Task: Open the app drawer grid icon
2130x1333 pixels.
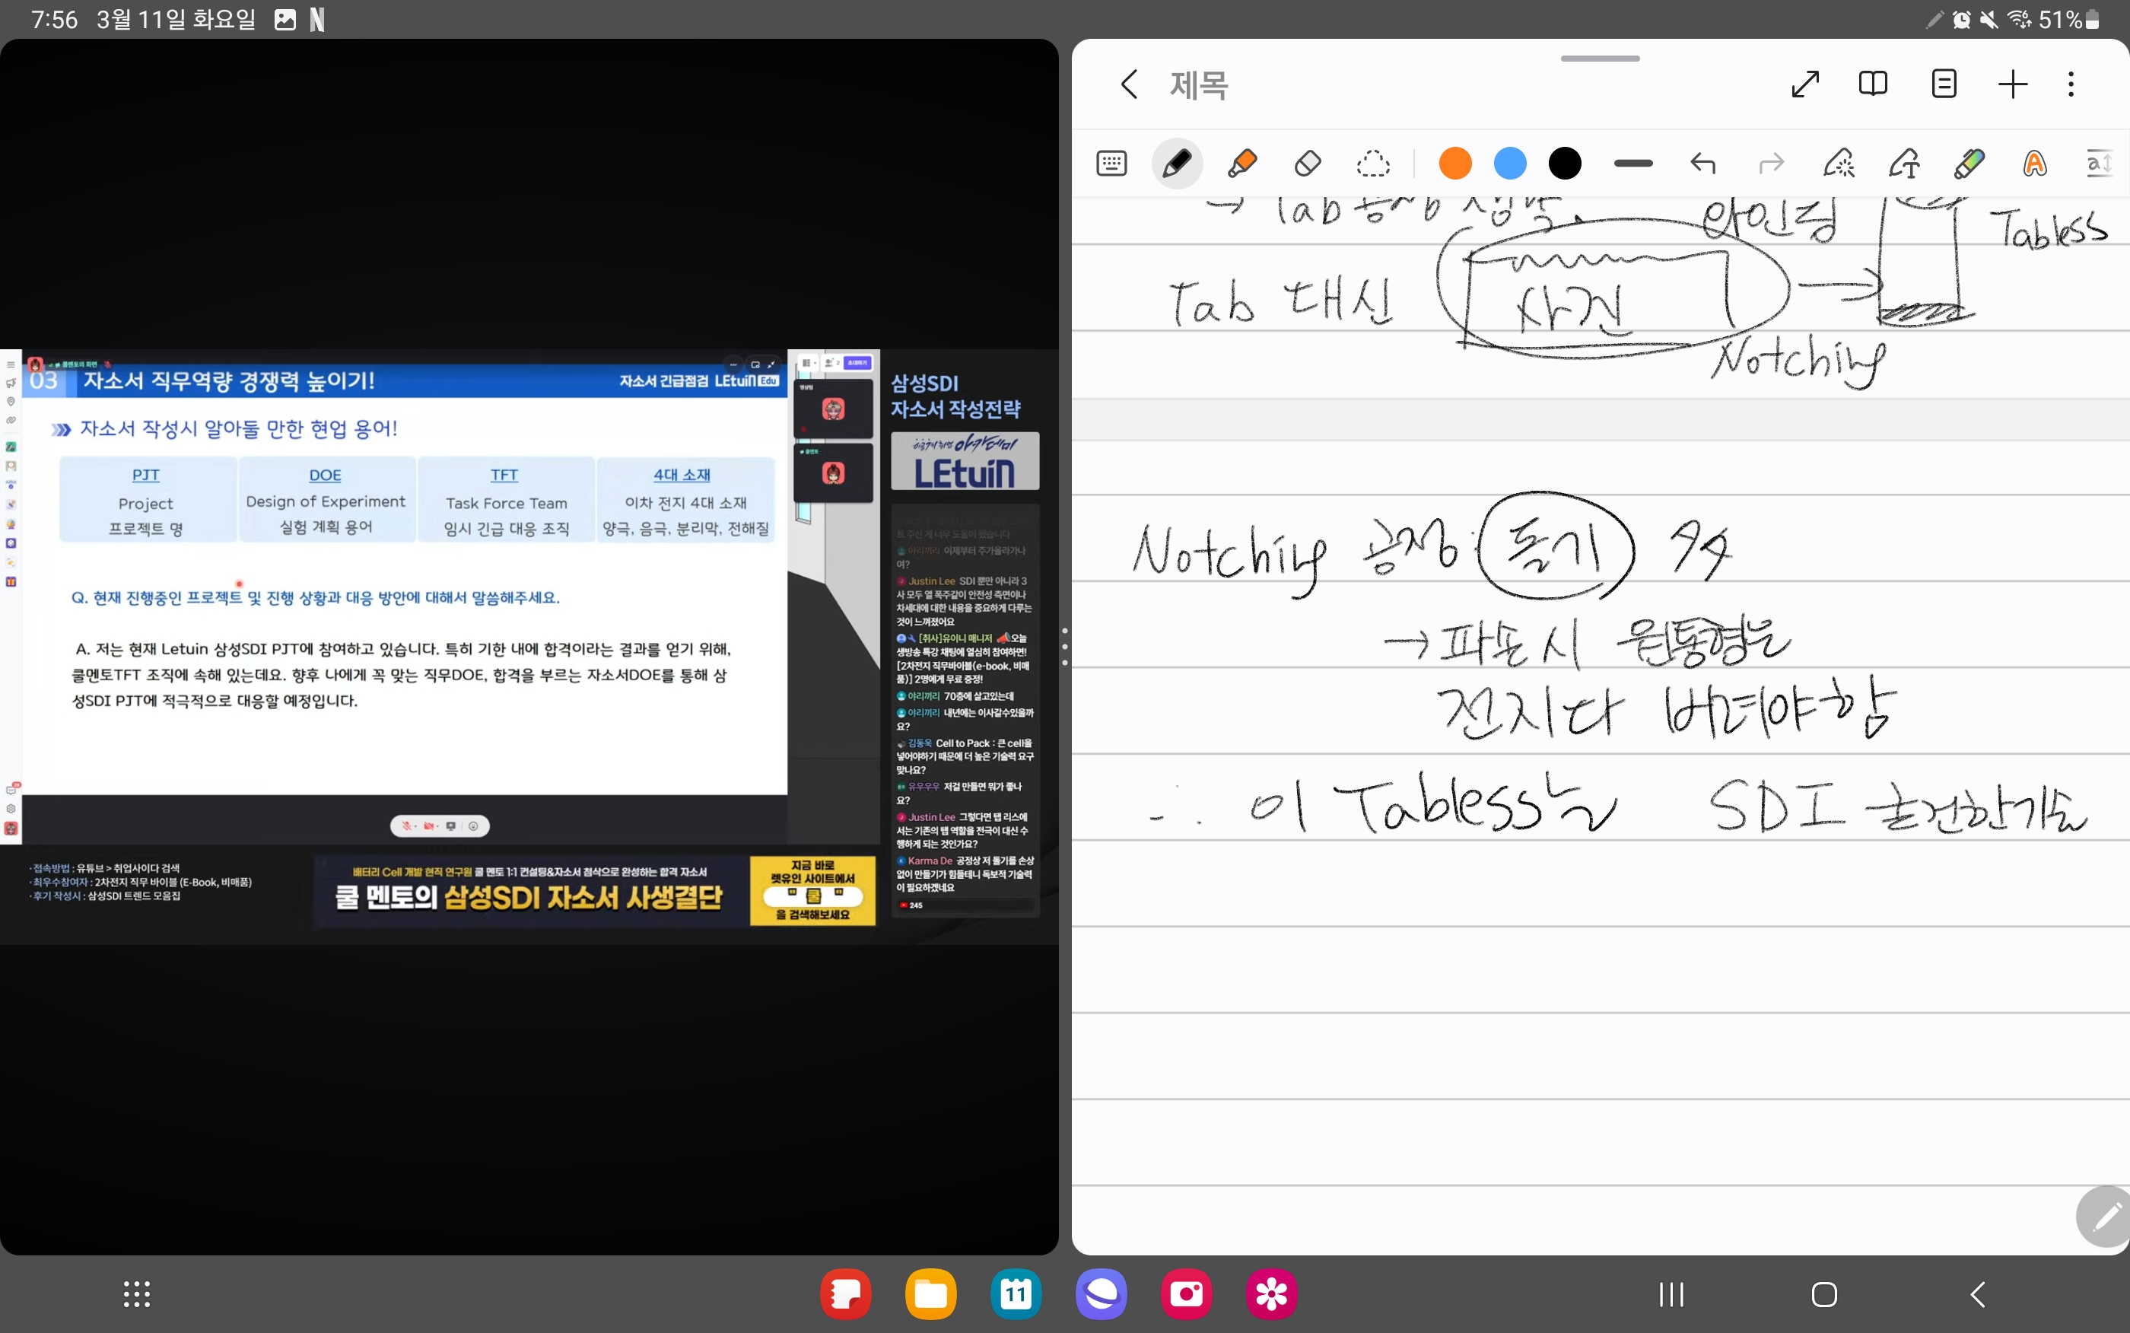Action: (137, 1294)
